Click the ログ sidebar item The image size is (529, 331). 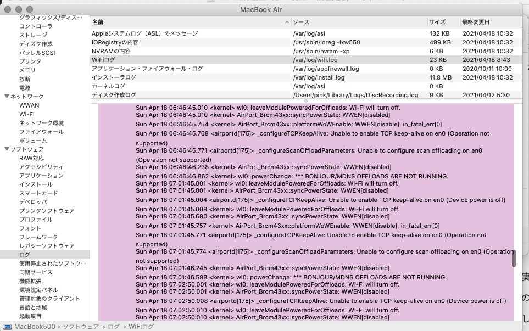(25, 255)
